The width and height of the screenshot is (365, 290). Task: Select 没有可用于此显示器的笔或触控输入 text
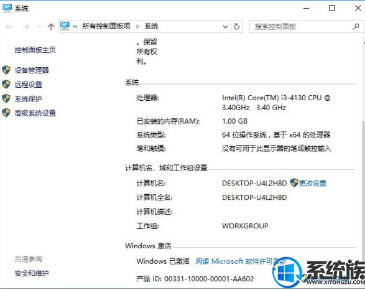(276, 148)
